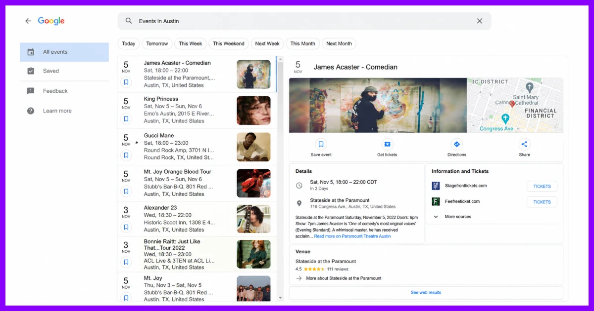
Task: Open the Google logo home link
Action: [51, 21]
